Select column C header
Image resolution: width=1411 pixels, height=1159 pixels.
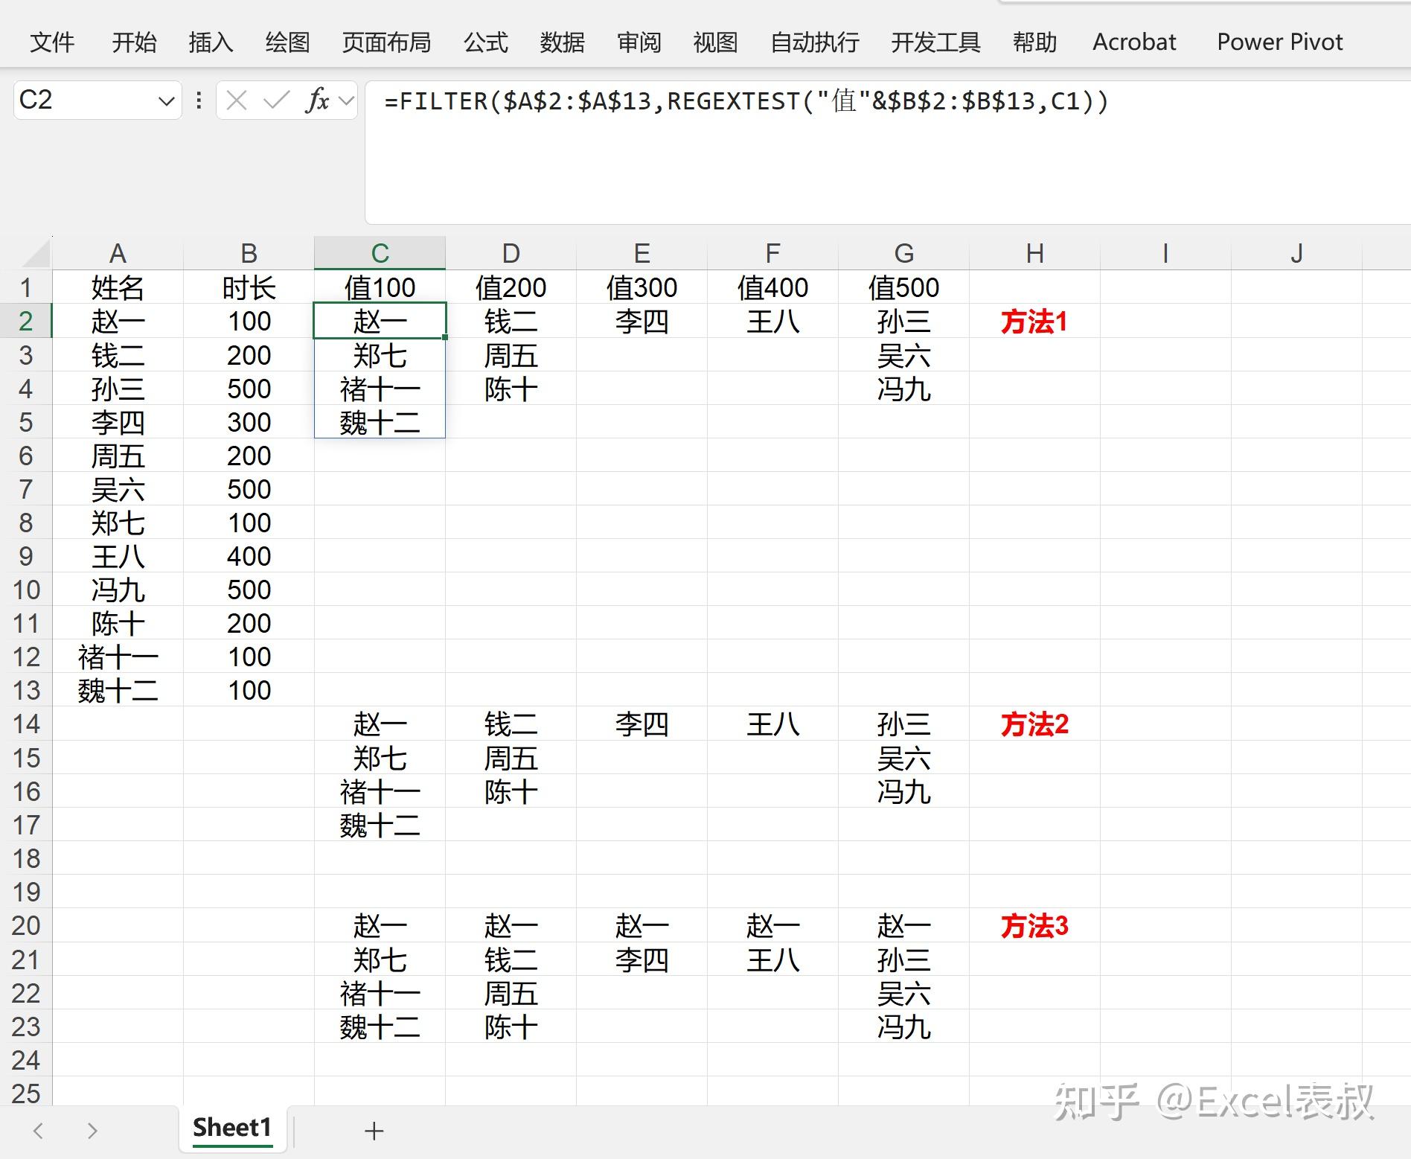click(x=380, y=254)
